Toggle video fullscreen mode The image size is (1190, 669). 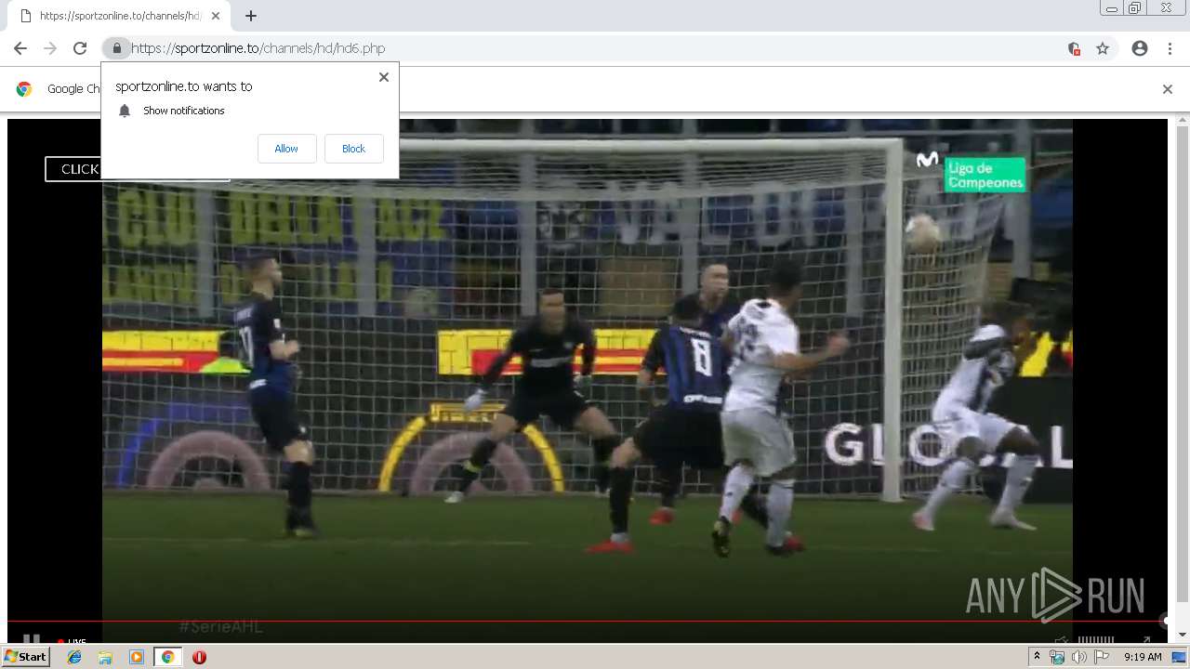(x=1146, y=640)
